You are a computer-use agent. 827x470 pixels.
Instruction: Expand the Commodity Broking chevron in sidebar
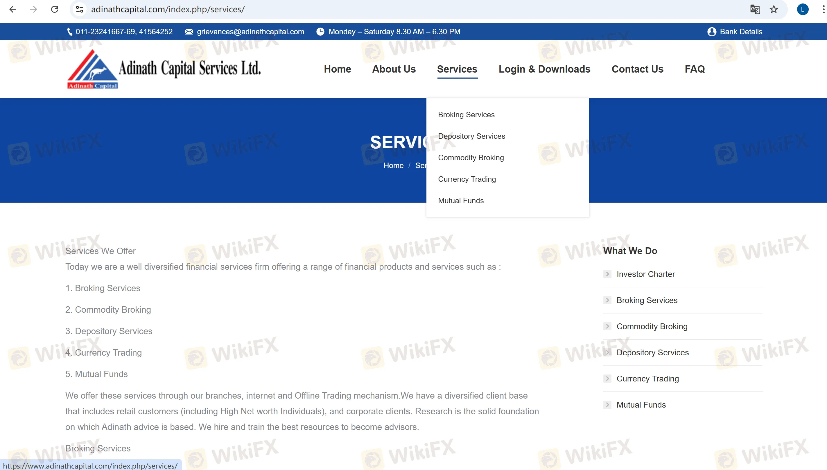607,326
